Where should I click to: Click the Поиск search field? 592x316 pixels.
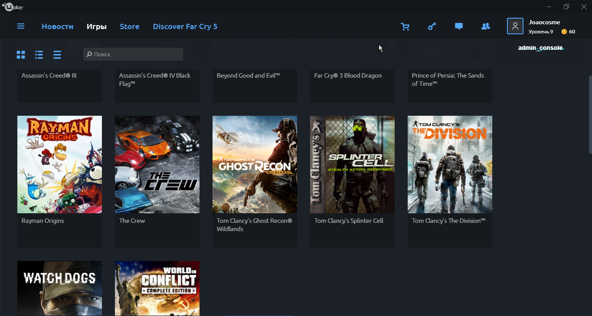133,54
